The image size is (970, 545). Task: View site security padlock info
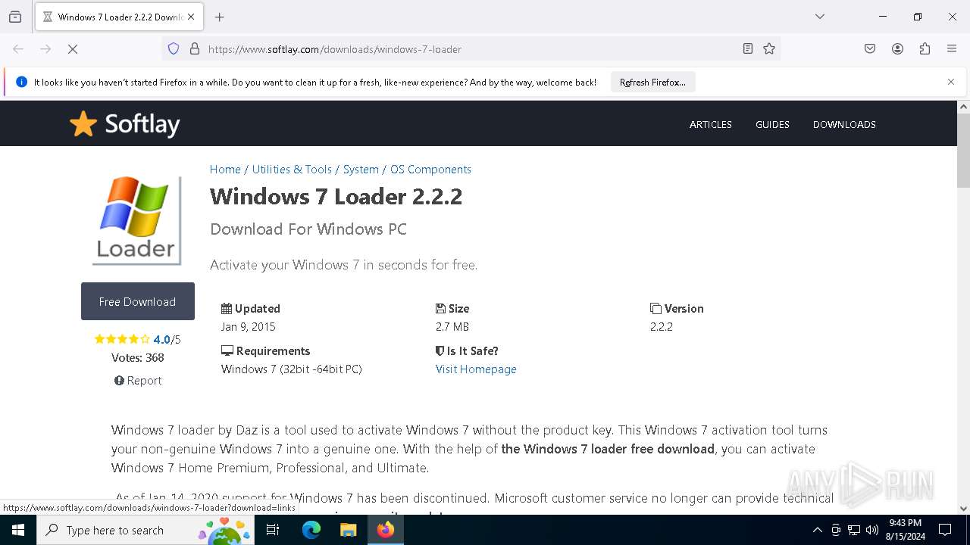tap(195, 49)
